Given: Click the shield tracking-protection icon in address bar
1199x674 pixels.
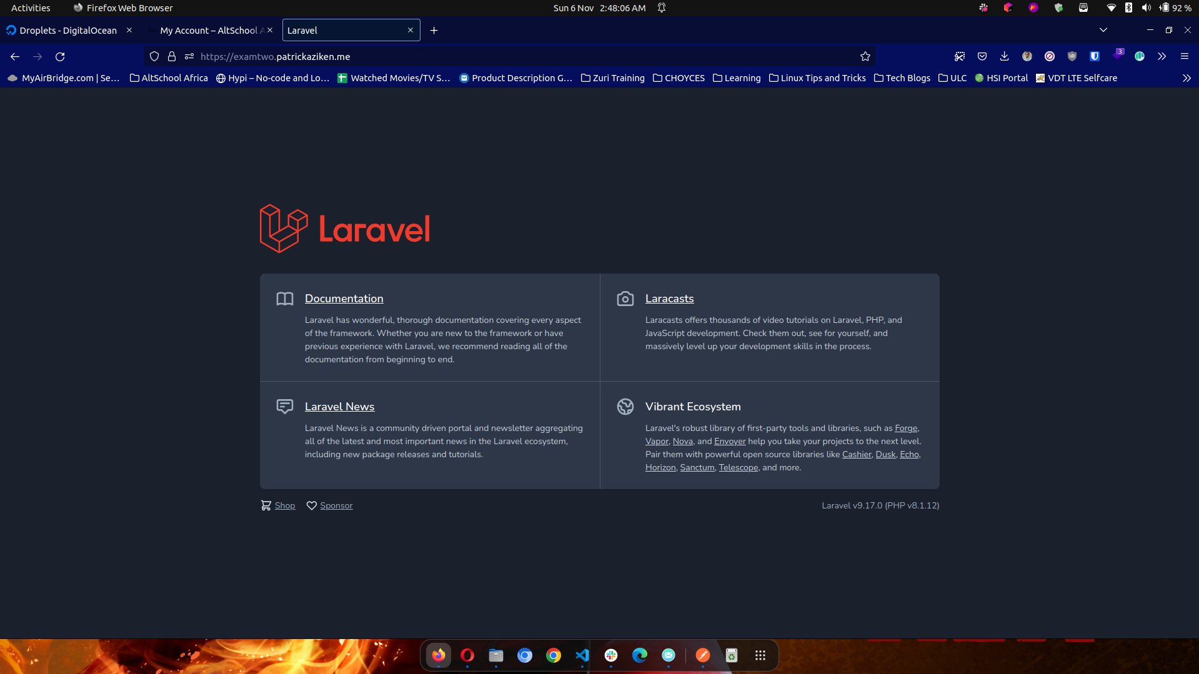Looking at the screenshot, I should tap(154, 56).
